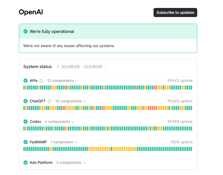Click the first day bar in APIs timeline

point(24,87)
